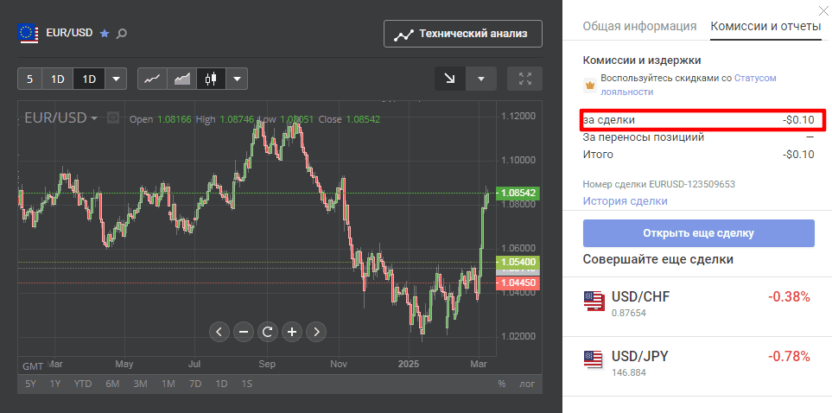
Task: Click the Комиссии и издержки heading
Action: pyautogui.click(x=642, y=60)
